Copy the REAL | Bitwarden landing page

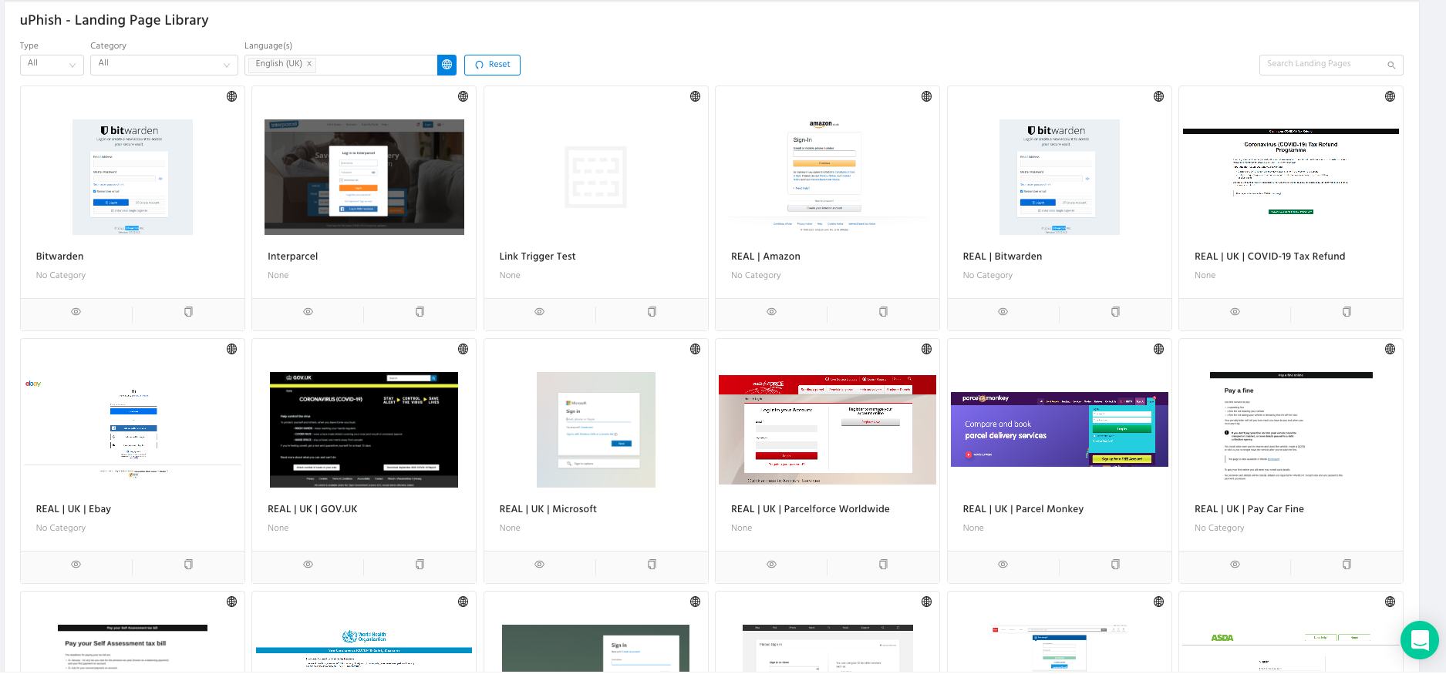coord(1115,312)
